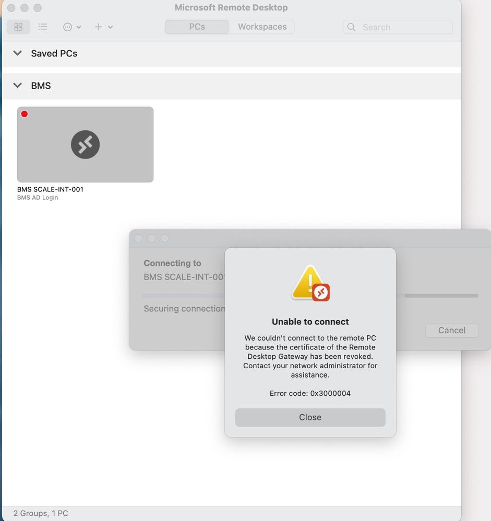Collapse the BMS group
Viewport: 491px width, 521px height.
click(x=18, y=86)
